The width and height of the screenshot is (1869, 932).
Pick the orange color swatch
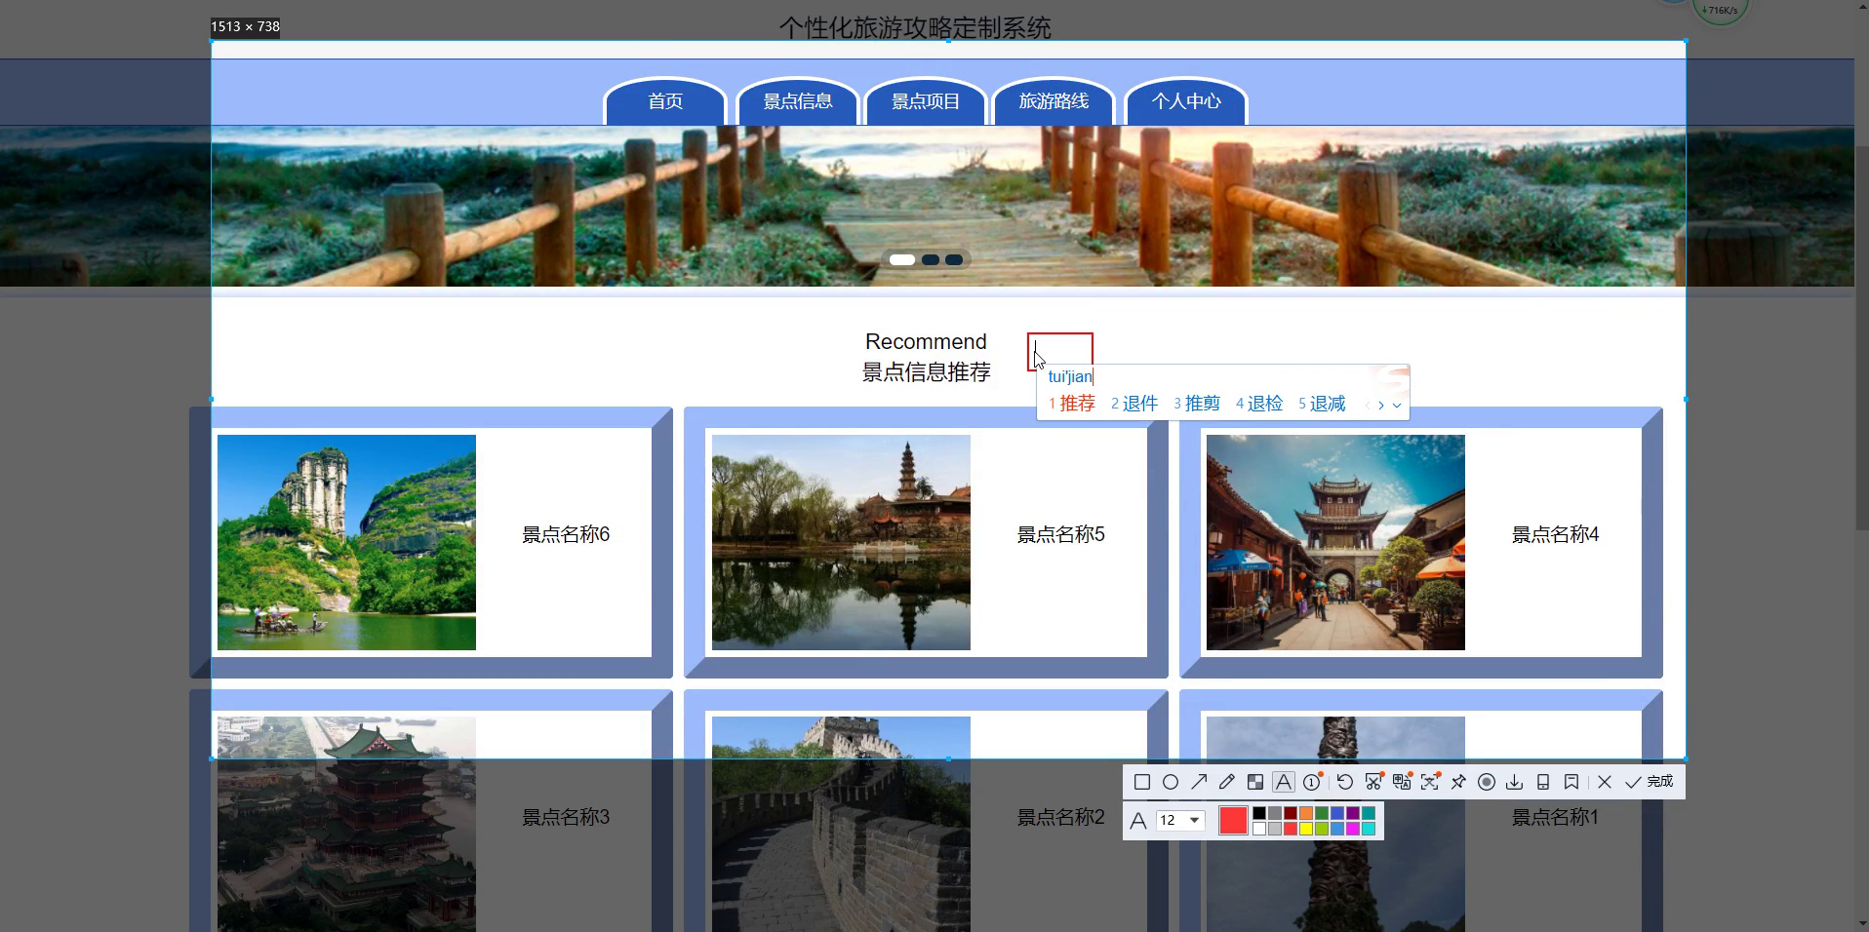click(x=1306, y=813)
